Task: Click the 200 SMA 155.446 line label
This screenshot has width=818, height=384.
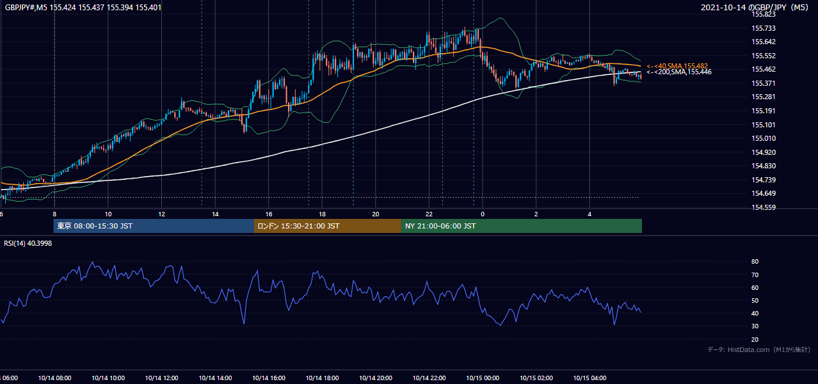Action: pos(678,72)
